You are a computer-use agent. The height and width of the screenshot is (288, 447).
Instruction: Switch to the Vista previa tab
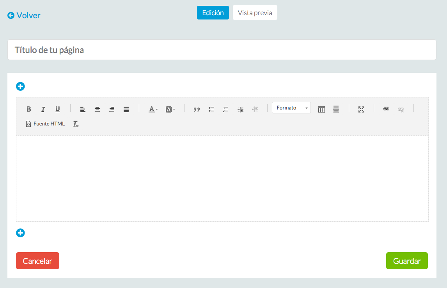point(255,12)
